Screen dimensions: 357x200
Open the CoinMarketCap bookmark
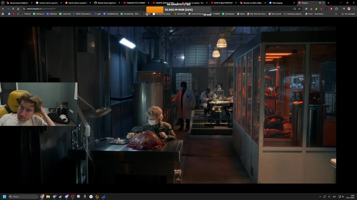(111, 14)
